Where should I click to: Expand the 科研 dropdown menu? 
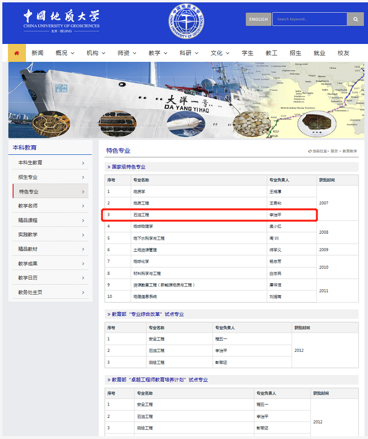coord(189,53)
